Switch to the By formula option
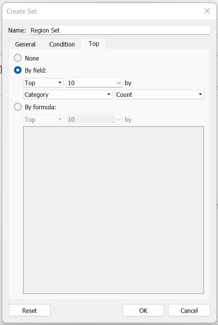This screenshot has width=218, height=325. coord(18,107)
